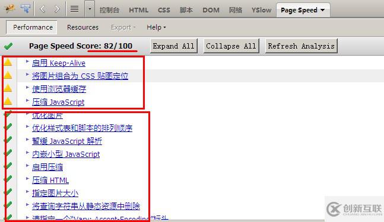
Task: Click the Refresh Analysis button
Action: coord(302,46)
